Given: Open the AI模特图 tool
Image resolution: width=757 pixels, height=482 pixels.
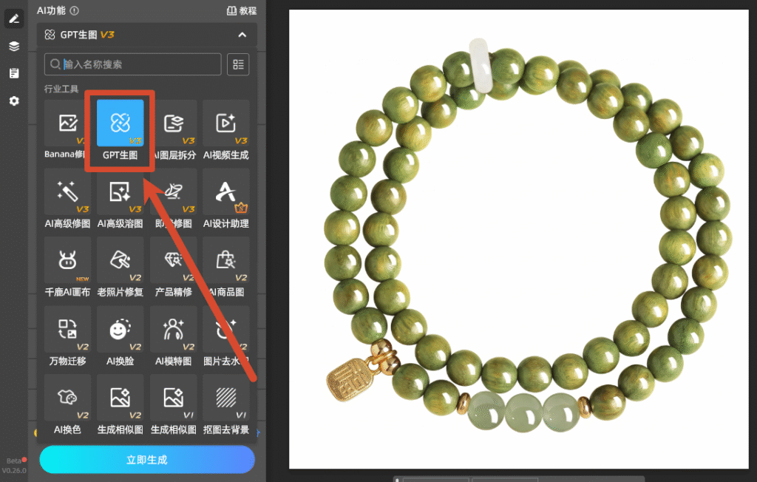Looking at the screenshot, I should pos(173,336).
